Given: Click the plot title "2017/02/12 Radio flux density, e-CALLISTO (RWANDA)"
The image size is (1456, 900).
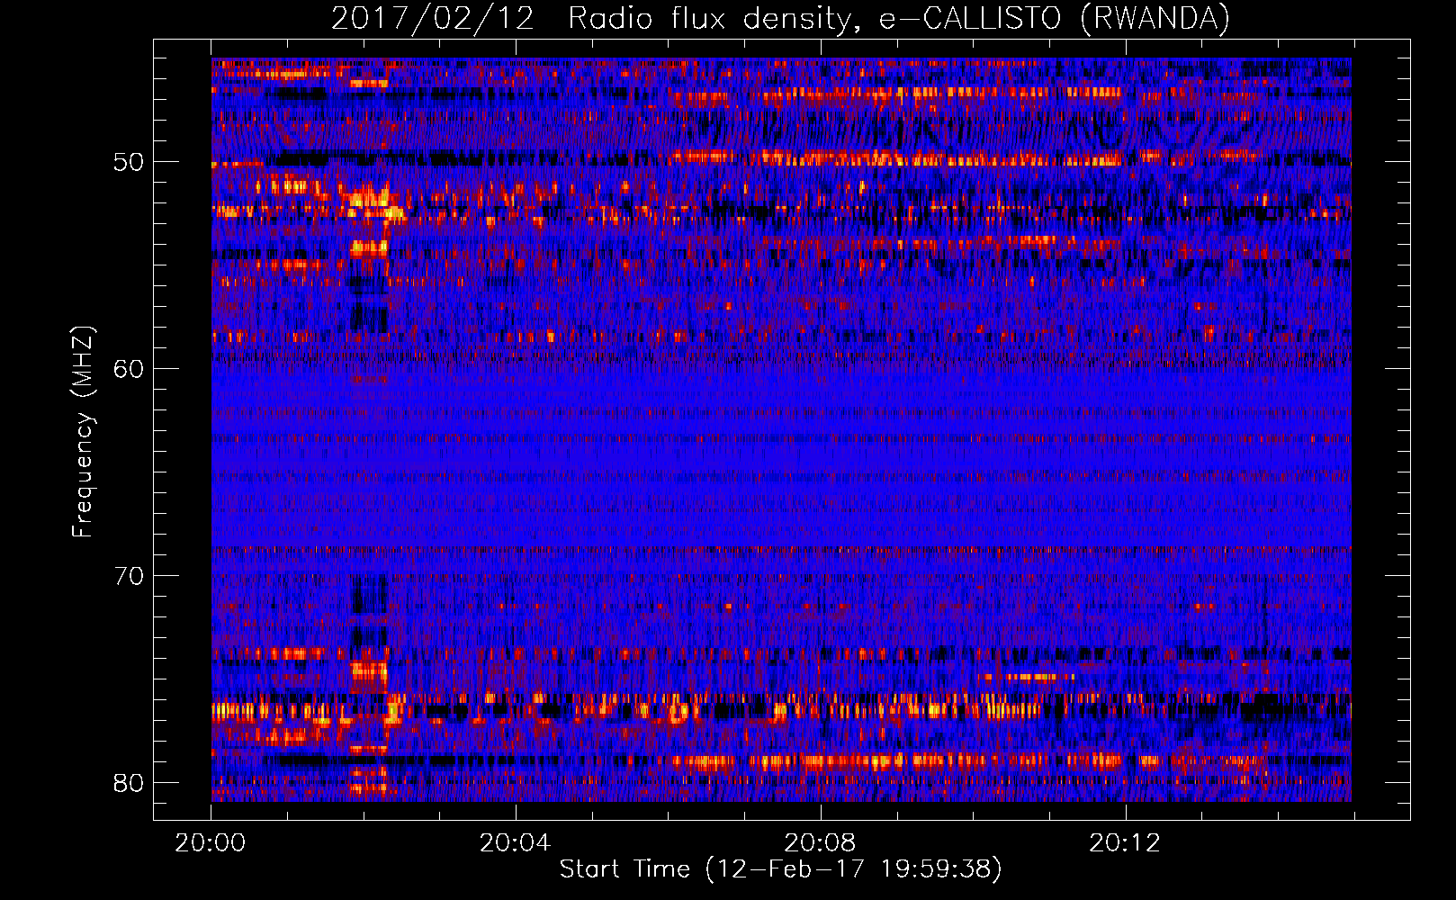Looking at the screenshot, I should (x=780, y=19).
